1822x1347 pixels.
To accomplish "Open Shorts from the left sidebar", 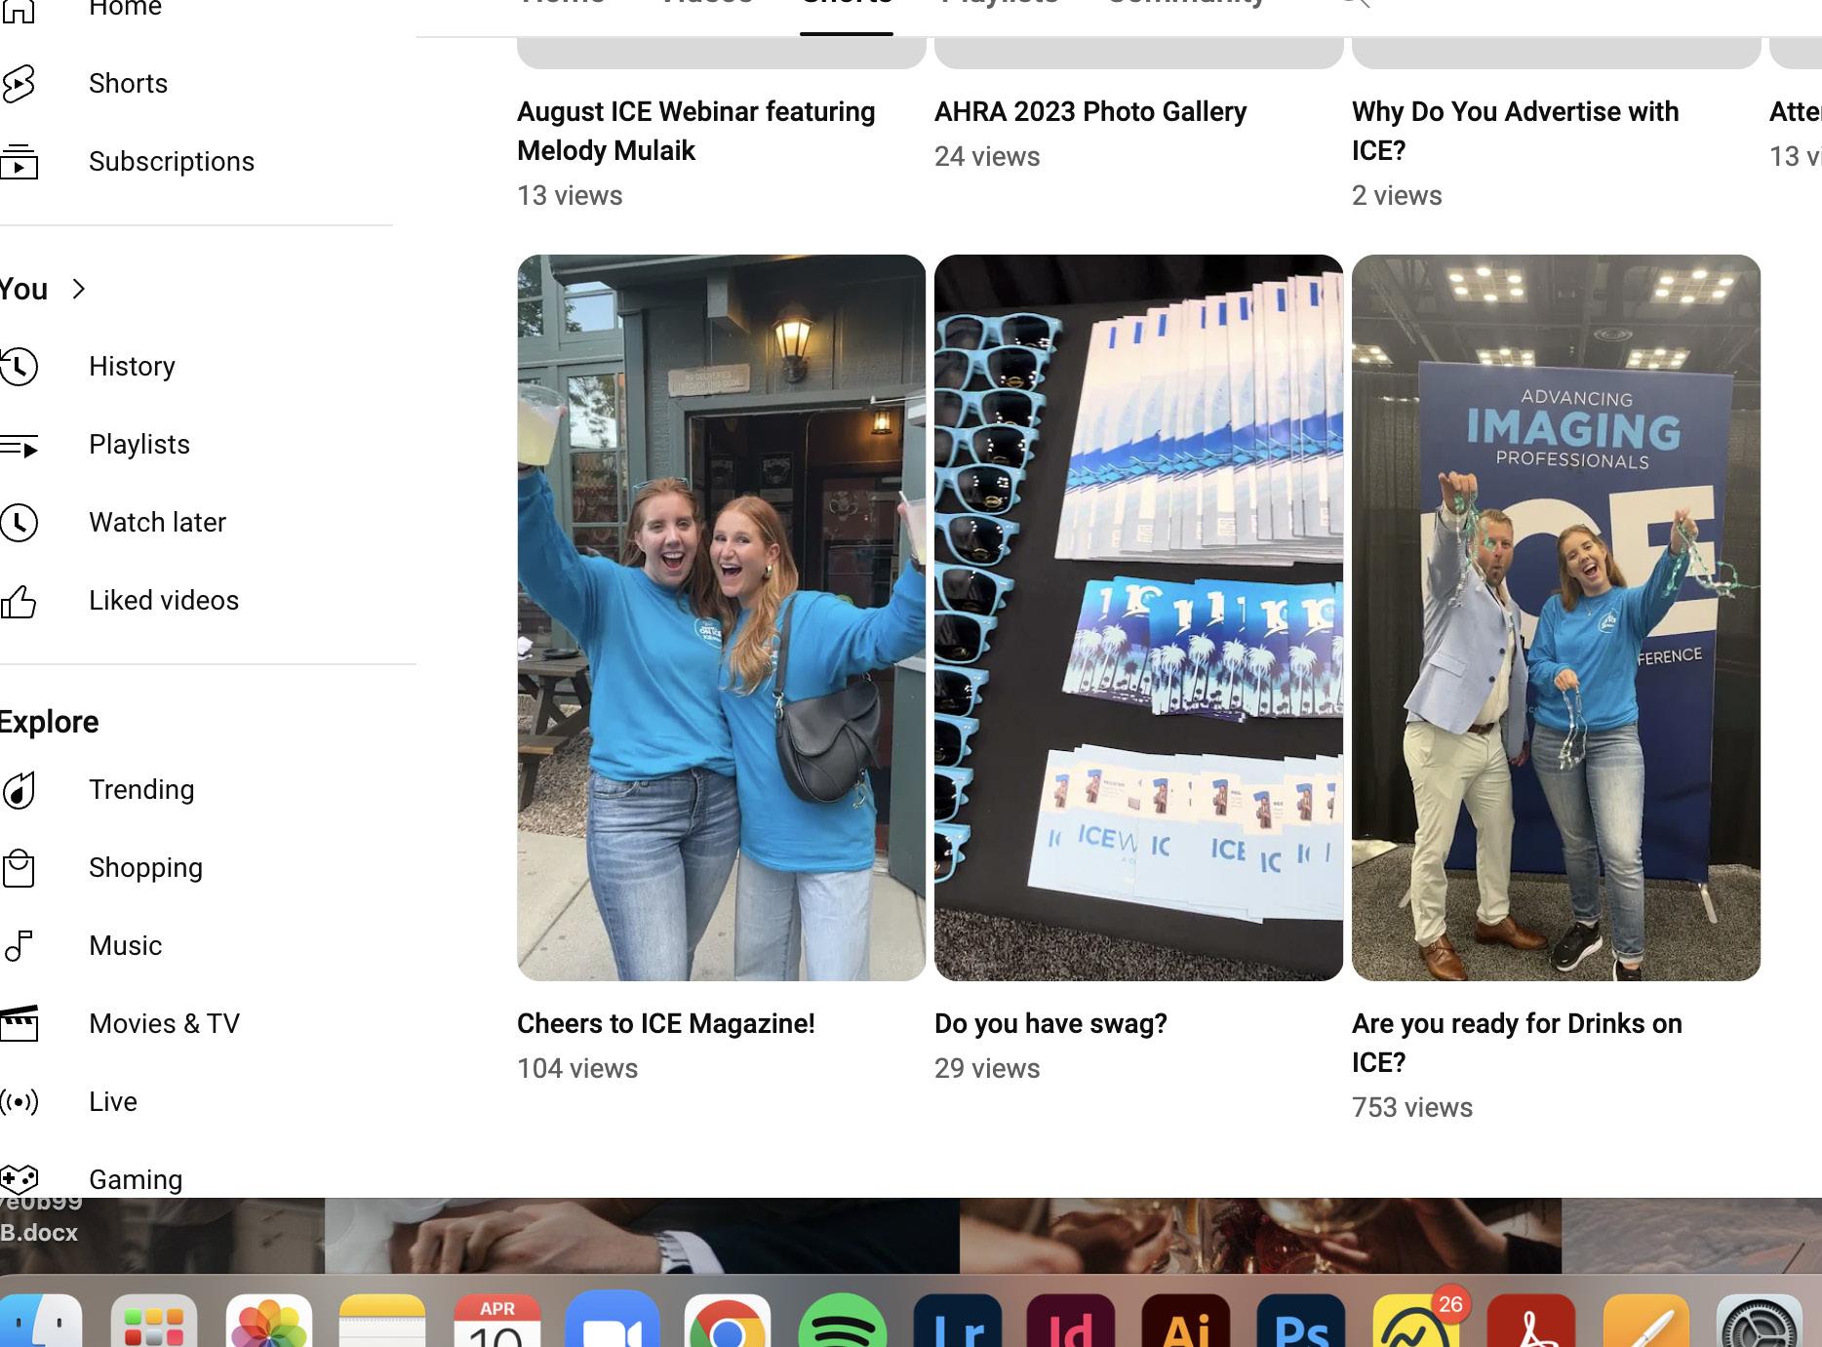I will (128, 84).
